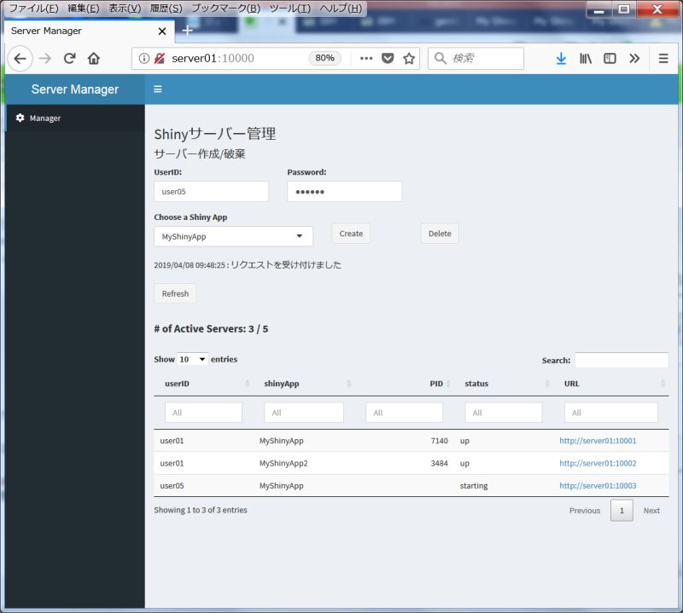Screen dimensions: 683x613
Task: Open page actions three-dot menu
Action: 366,58
